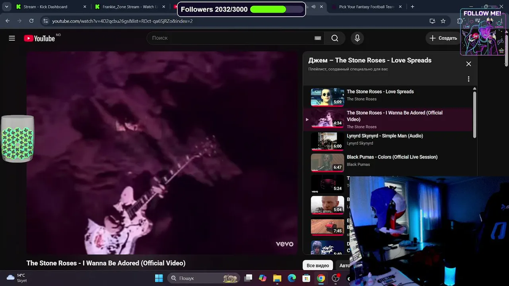Click the playlist title 'The Stone Roses - Love Spreads'
Screen dimensions: 509x286
coord(380,92)
